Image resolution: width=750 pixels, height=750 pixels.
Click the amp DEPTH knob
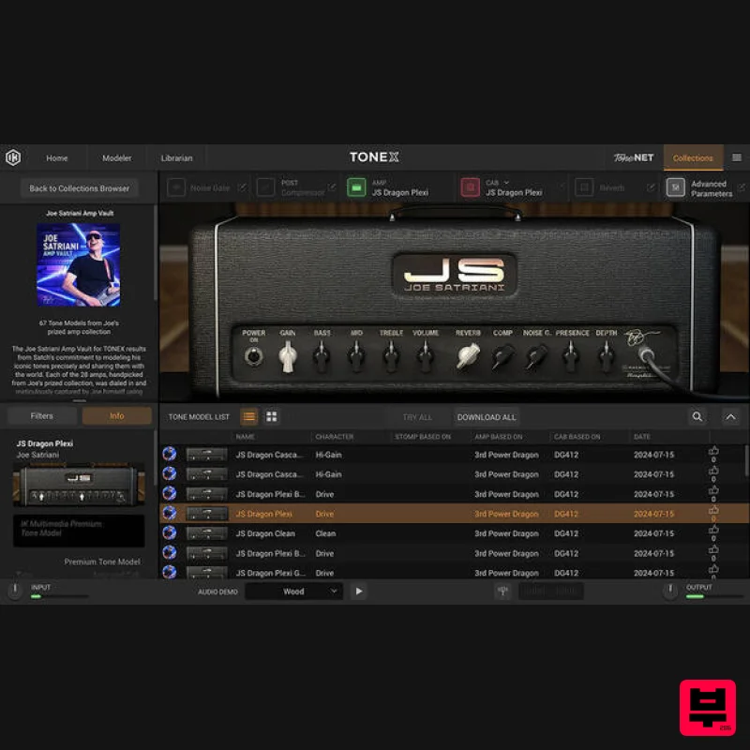[606, 357]
